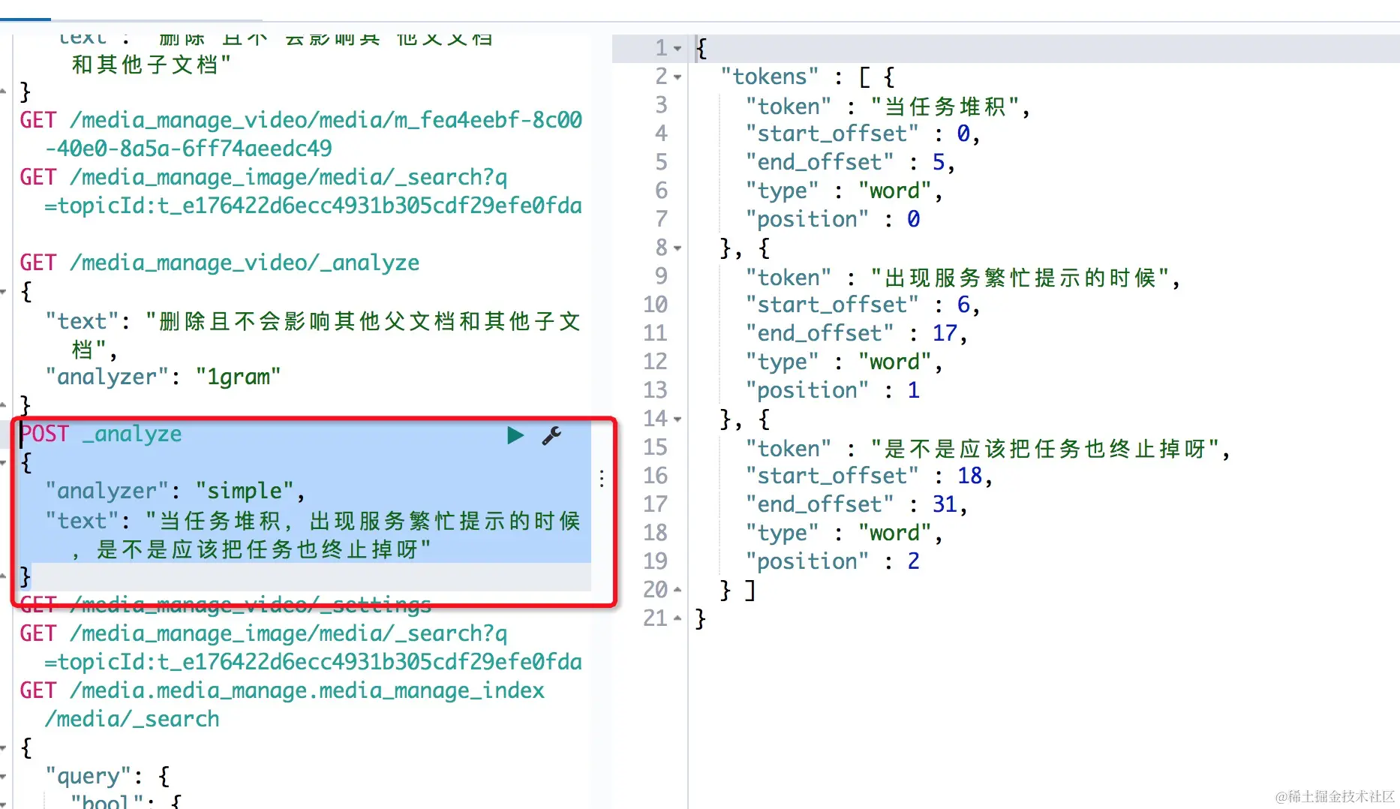
Task: Click the GET /media.media_manage.media_manage_index line
Action: pyautogui.click(x=282, y=690)
